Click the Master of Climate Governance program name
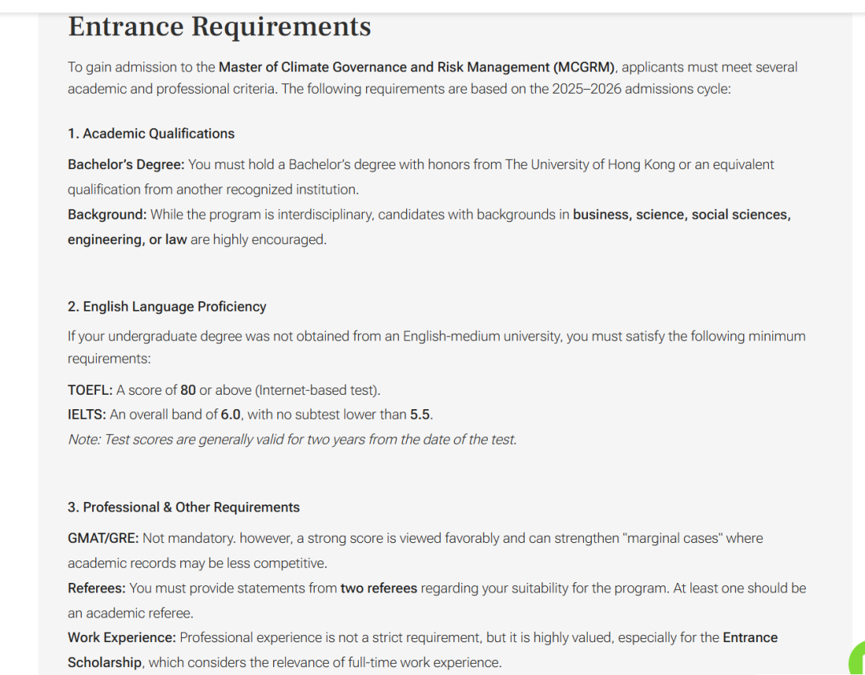Screen dimensions: 865x675 point(416,67)
